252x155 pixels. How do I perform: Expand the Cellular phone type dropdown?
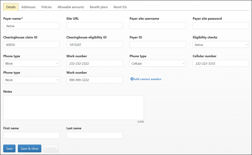tap(157, 63)
